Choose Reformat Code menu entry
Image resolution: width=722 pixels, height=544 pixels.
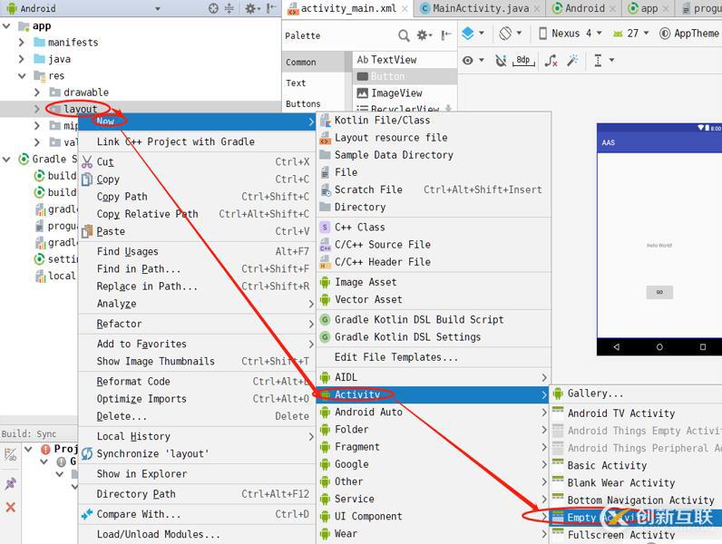click(197, 382)
